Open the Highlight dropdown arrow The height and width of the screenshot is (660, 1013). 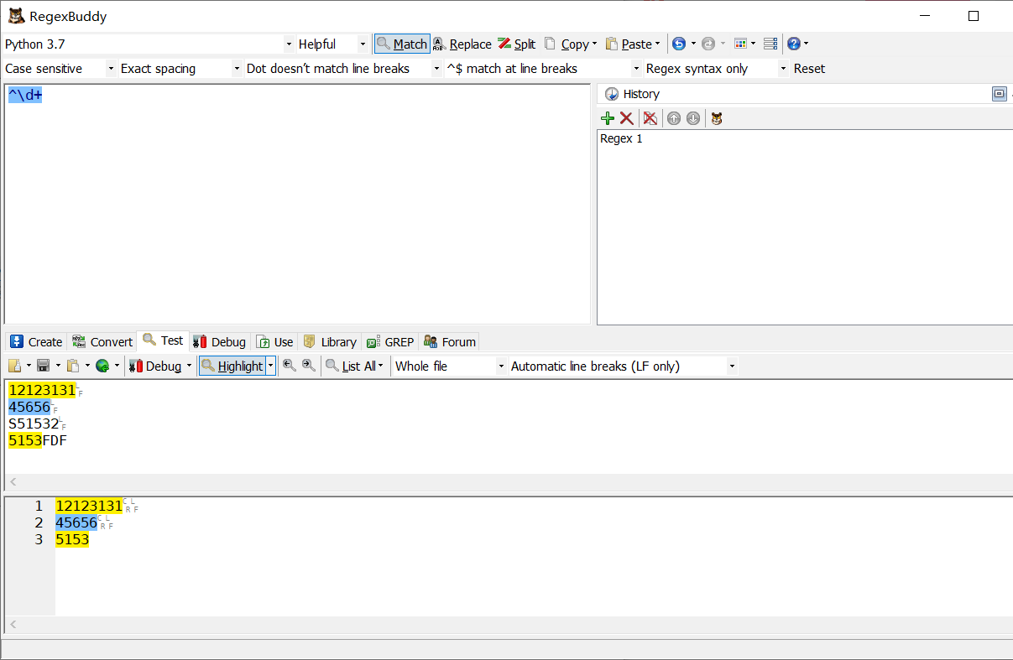(x=270, y=366)
